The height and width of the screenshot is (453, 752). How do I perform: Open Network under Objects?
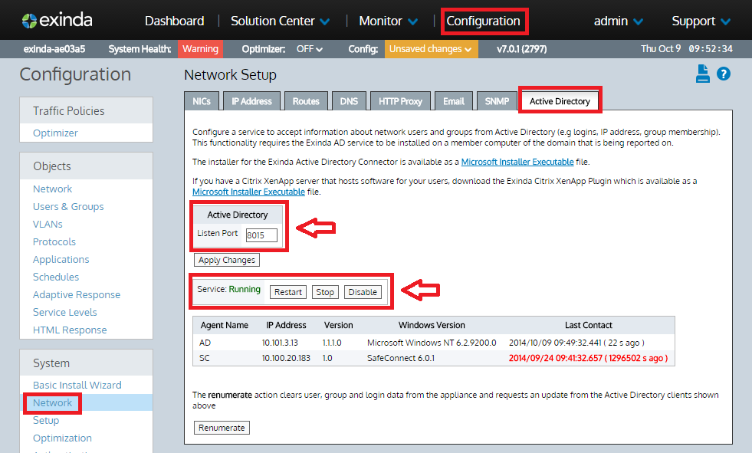[x=52, y=189]
